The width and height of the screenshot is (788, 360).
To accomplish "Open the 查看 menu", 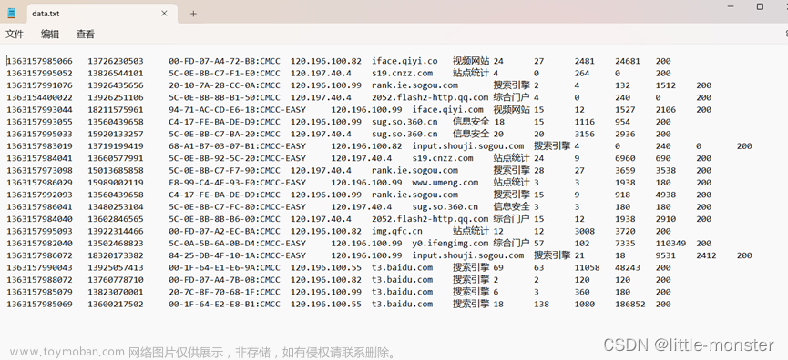I will [x=86, y=35].
